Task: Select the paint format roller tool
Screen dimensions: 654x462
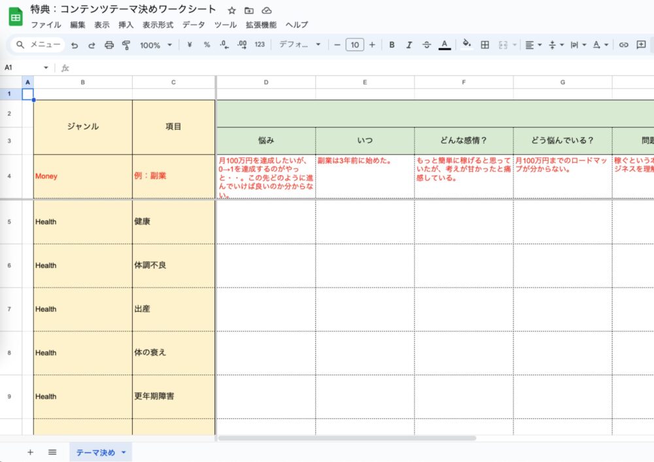Action: click(x=126, y=45)
